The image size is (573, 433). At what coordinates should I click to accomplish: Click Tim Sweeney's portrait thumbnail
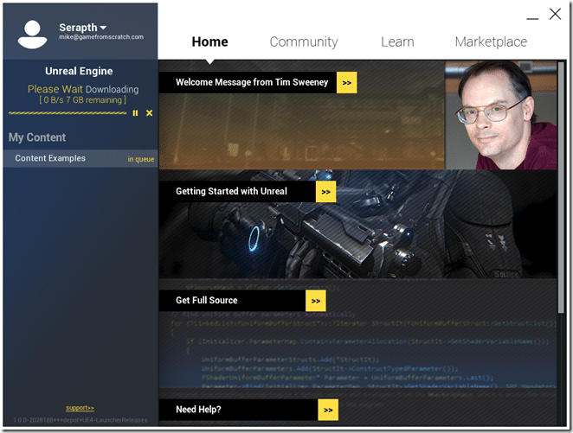click(x=501, y=115)
